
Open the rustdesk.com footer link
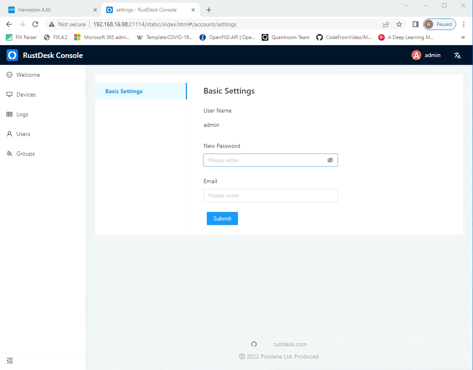[x=290, y=344]
